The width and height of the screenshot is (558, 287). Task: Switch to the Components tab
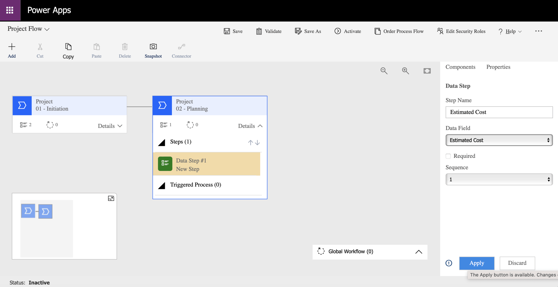460,67
